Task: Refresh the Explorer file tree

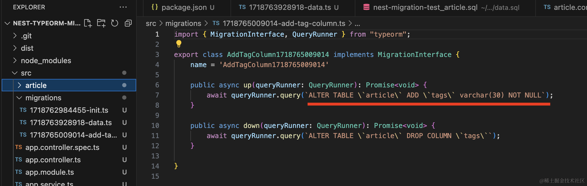Action: click(114, 23)
